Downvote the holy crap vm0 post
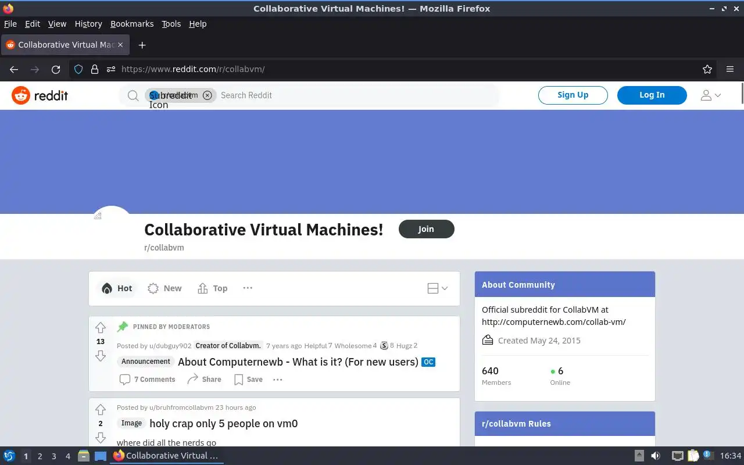 pyautogui.click(x=101, y=438)
